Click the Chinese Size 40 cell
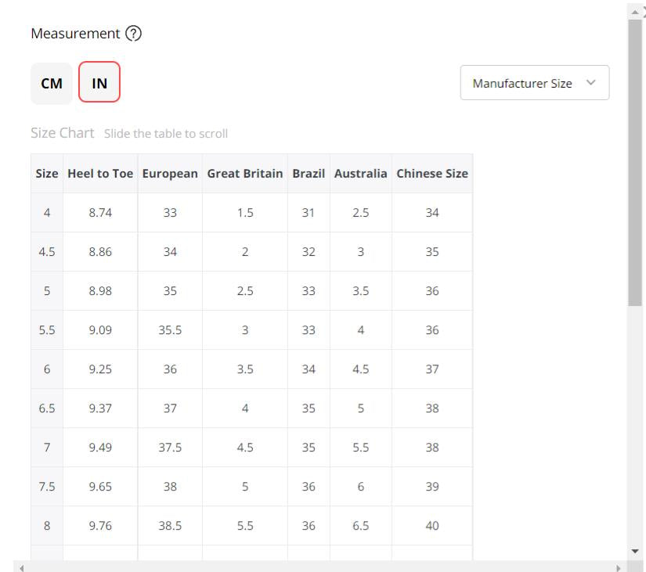Image resolution: width=646 pixels, height=572 pixels. coord(432,526)
